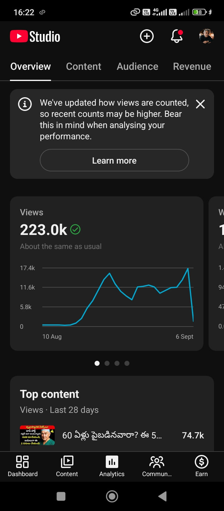Image resolution: width=224 pixels, height=511 pixels.
Task: Dismiss the views update notice
Action: [x=200, y=104]
